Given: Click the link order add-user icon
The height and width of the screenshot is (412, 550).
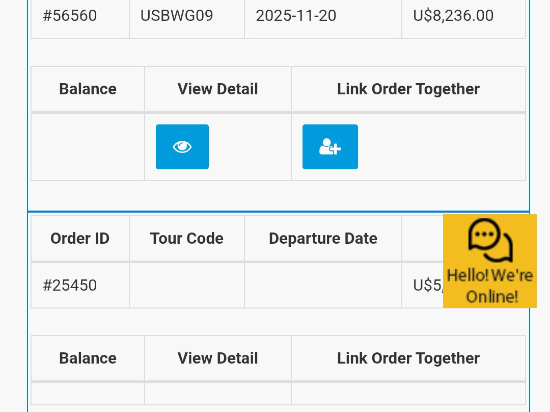Looking at the screenshot, I should pyautogui.click(x=330, y=147).
